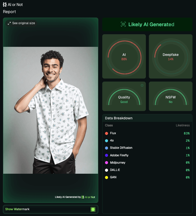Image resolution: width=196 pixels, height=216 pixels.
Task: Click the Quality Good gauge card
Action: (x=124, y=96)
